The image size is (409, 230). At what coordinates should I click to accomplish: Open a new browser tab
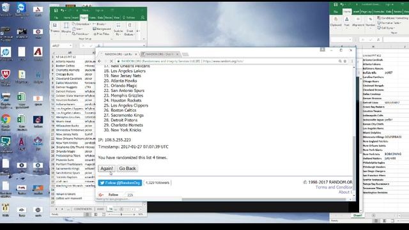tap(185, 54)
